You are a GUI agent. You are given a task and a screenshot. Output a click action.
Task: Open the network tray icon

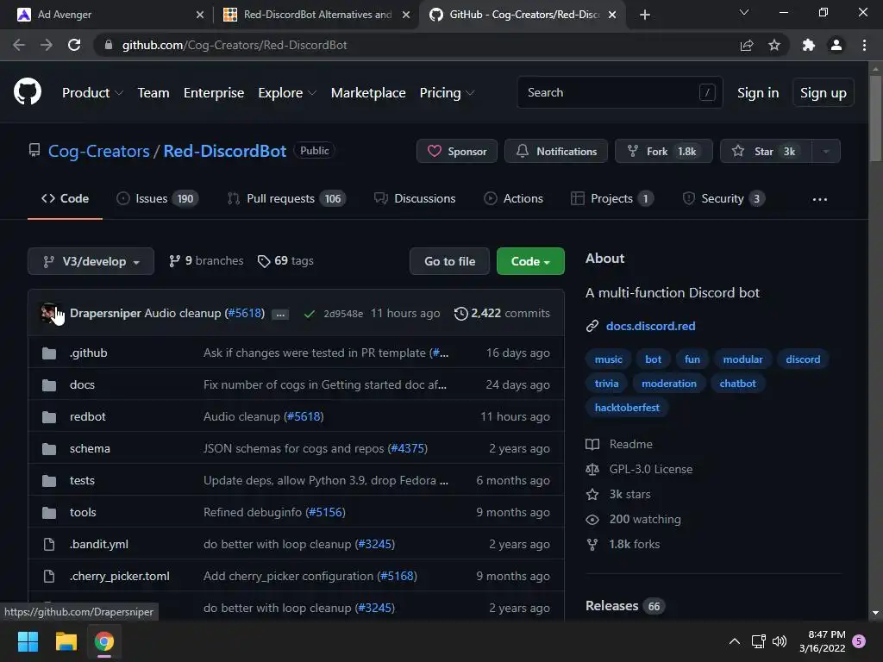point(758,641)
